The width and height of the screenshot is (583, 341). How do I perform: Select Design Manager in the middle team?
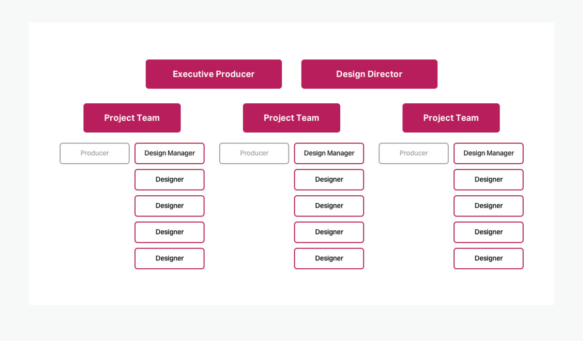(329, 153)
